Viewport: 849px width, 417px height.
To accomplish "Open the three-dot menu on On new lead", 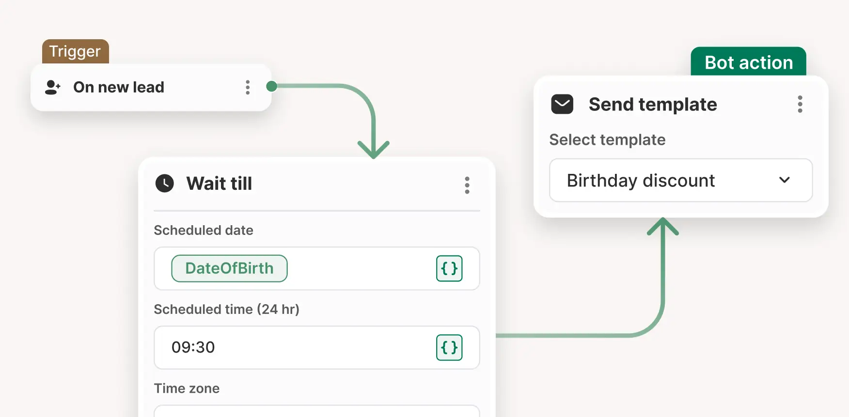I will [x=248, y=87].
